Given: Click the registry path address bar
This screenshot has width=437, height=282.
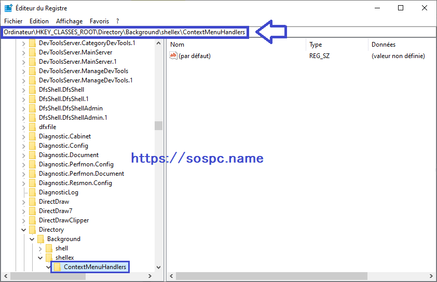Looking at the screenshot, I should 218,32.
